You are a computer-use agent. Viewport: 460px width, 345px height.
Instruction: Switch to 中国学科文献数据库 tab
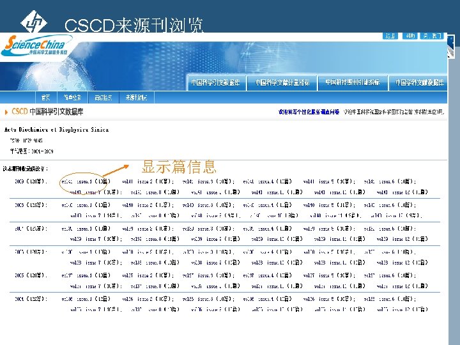pos(419,82)
